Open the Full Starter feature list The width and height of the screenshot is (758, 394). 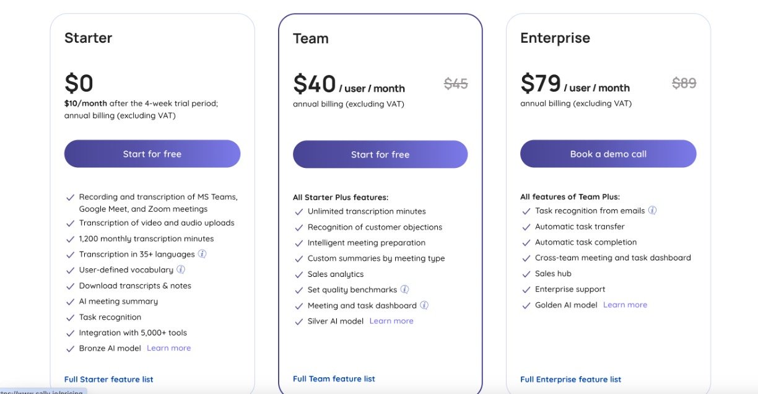pos(109,379)
